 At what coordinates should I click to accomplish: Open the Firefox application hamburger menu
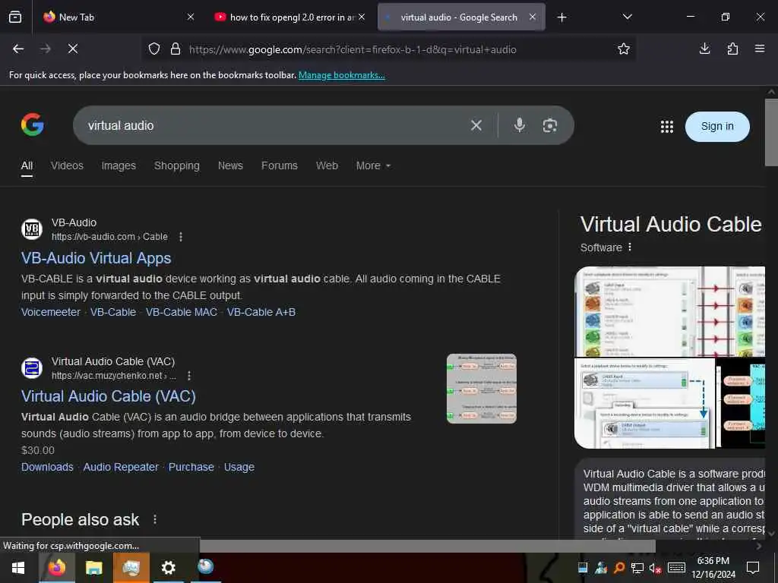760,49
